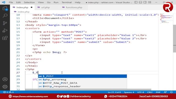Click the CRLF line ending indicator
Image resolution: width=176 pixels, height=99 pixels.
[150, 92]
